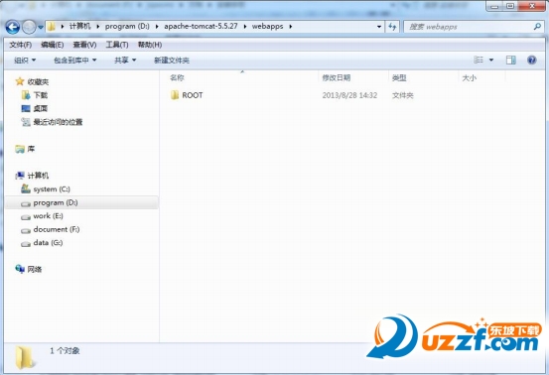Expand the arrow after 计算机 breadcrumb

(97, 27)
